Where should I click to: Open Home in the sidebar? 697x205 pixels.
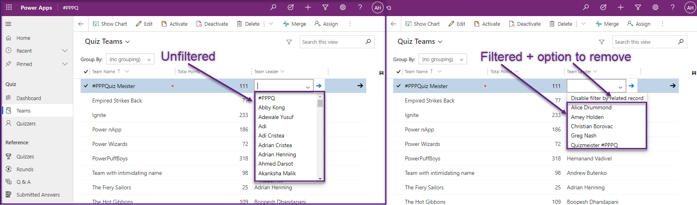pyautogui.click(x=23, y=38)
